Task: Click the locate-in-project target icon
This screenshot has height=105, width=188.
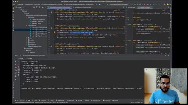Action: (x=34, y=7)
